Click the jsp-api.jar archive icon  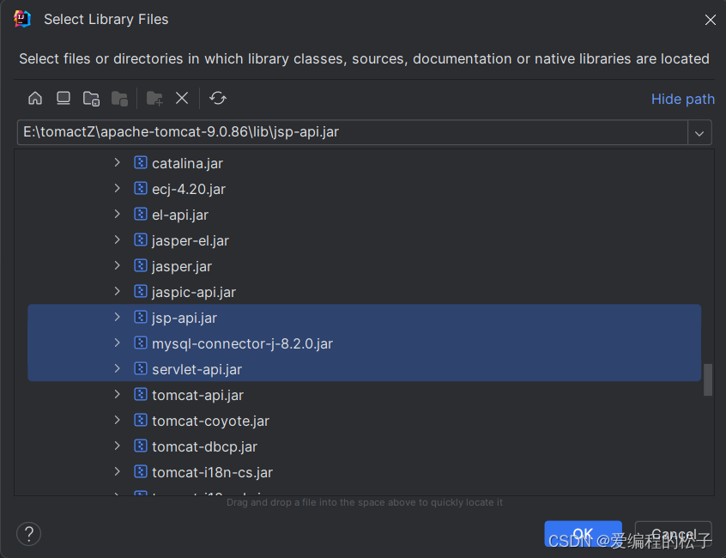[140, 318]
